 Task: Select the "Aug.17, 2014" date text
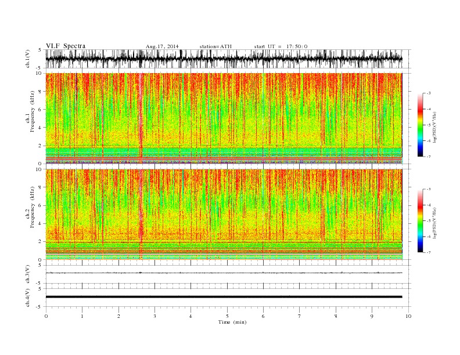162,46
